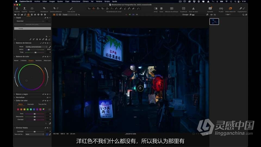Select the Sombra tab
This screenshot has height=147, width=261.
(31, 60)
